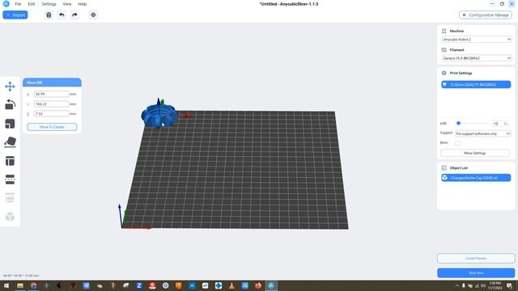This screenshot has height=291, width=518.
Task: Open the Help menu
Action: tap(83, 4)
